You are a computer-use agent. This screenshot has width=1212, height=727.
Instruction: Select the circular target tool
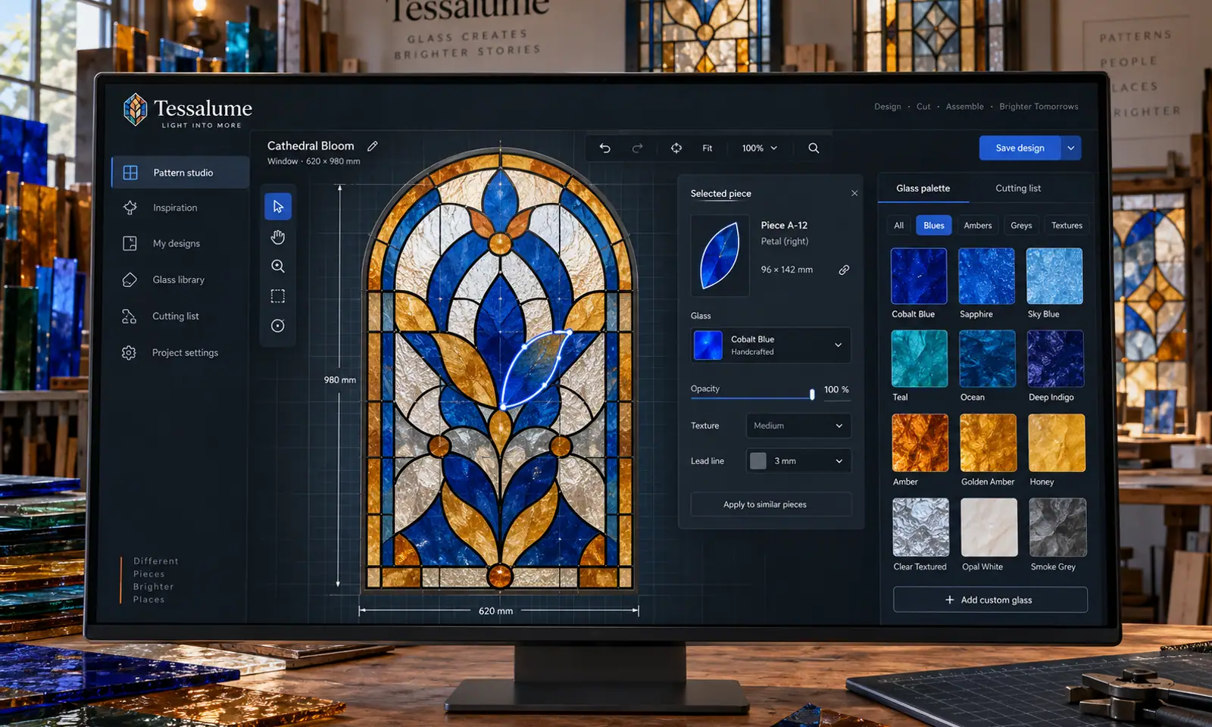click(x=278, y=326)
